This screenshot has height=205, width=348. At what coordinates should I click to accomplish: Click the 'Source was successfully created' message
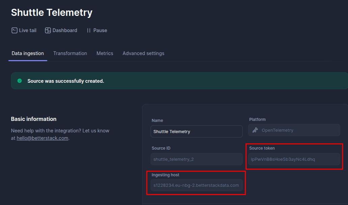click(66, 81)
